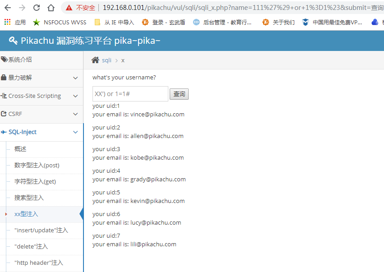This screenshot has height=272, width=384.
Task: Click the blue cloud bookmark icon
Action: click(375, 22)
